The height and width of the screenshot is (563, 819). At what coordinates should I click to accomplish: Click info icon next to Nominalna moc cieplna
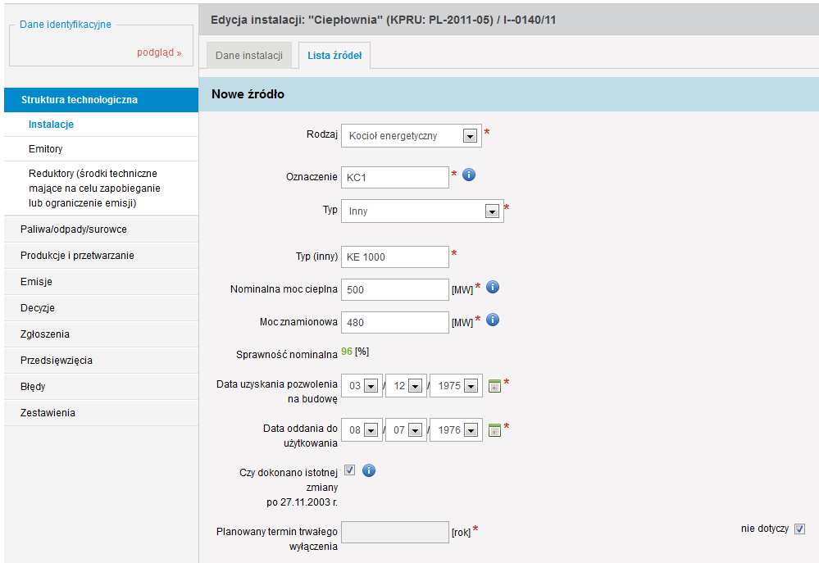pos(493,287)
